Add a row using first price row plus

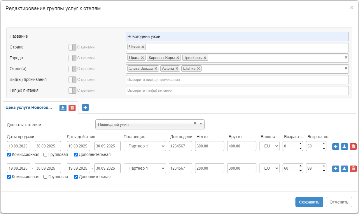tap(336, 147)
